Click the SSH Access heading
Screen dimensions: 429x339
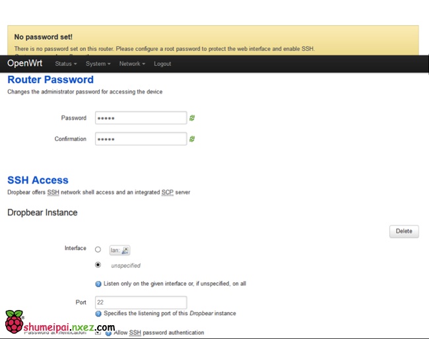pyautogui.click(x=38, y=180)
